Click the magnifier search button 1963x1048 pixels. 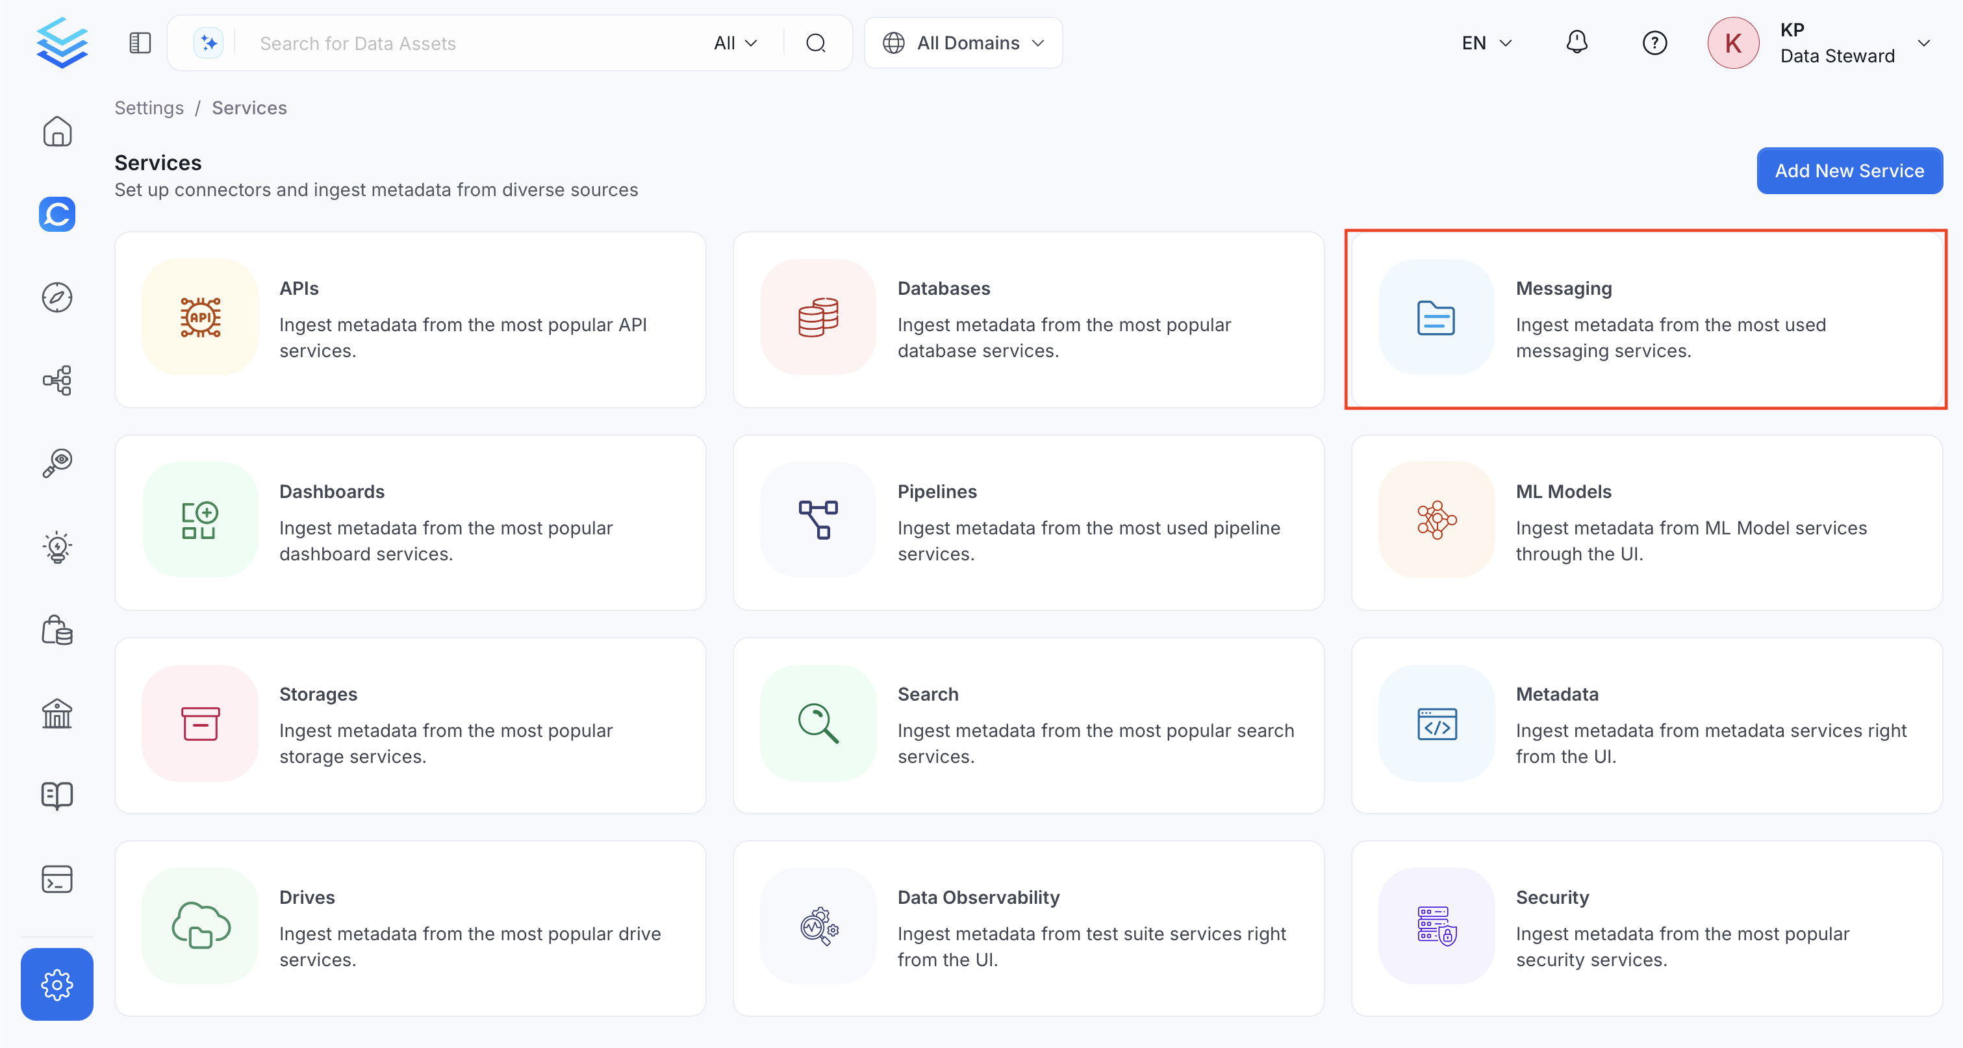815,43
